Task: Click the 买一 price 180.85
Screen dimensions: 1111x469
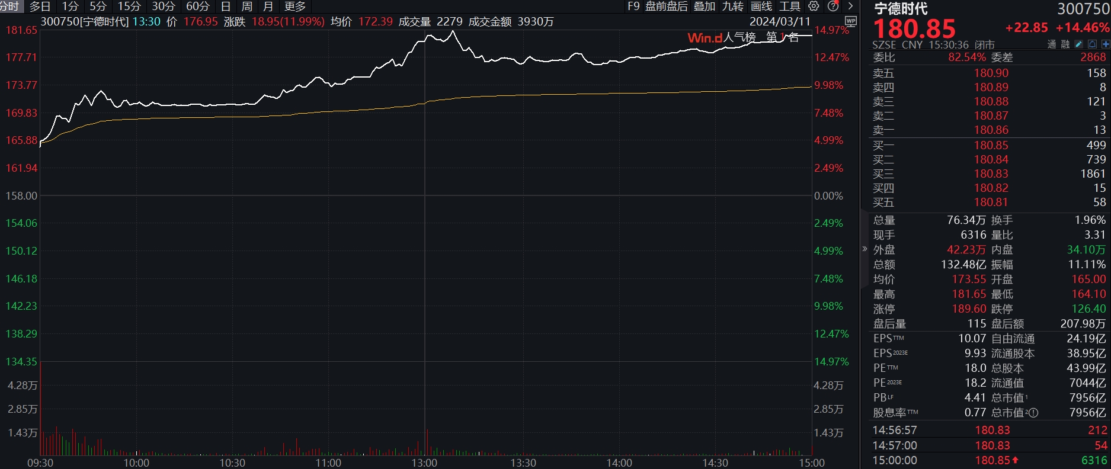Action: (991, 145)
